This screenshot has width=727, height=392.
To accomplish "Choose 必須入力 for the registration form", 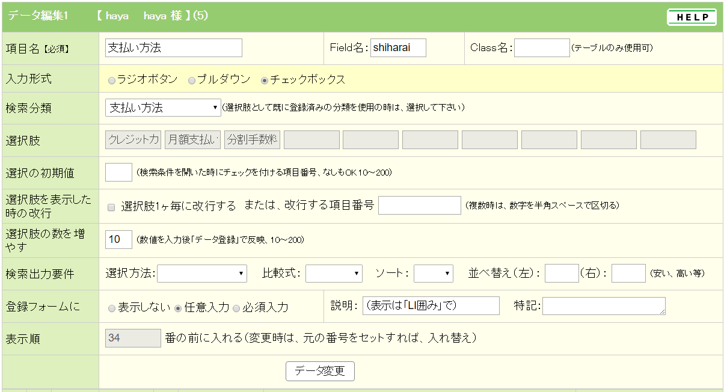I will tap(236, 308).
